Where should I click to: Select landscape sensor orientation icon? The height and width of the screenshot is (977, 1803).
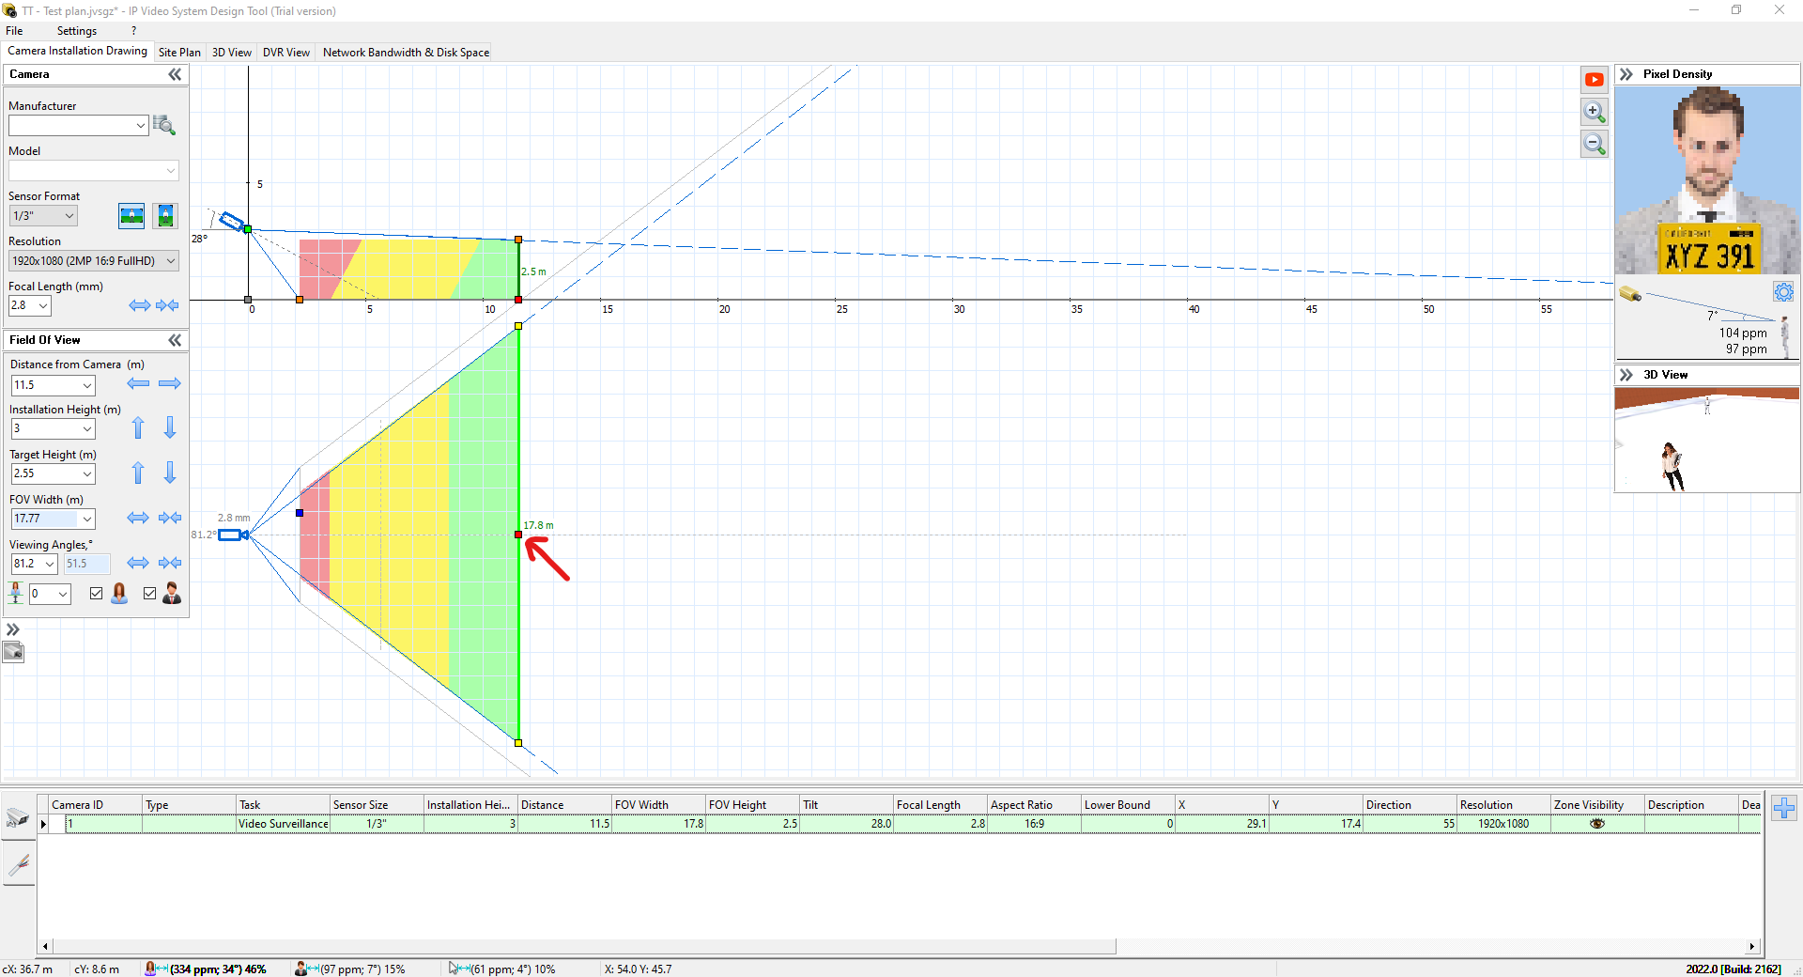[131, 216]
